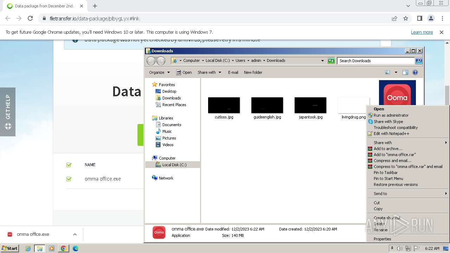Toggle the omma office.exe checkbox on webpage
450x253 pixels.
(69, 179)
